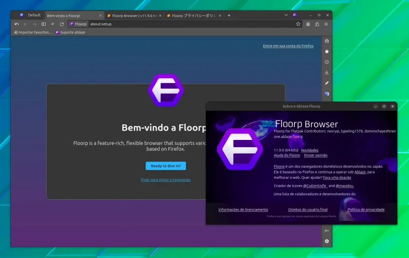
Task: Open the bookmarks star in the sidebar
Action: pos(327,52)
